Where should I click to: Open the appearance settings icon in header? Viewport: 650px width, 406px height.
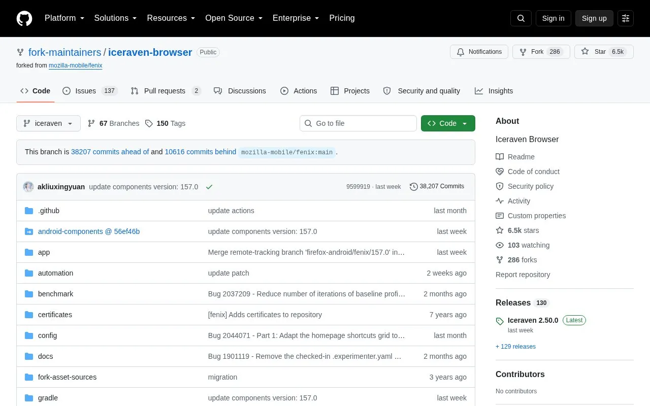pos(626,18)
